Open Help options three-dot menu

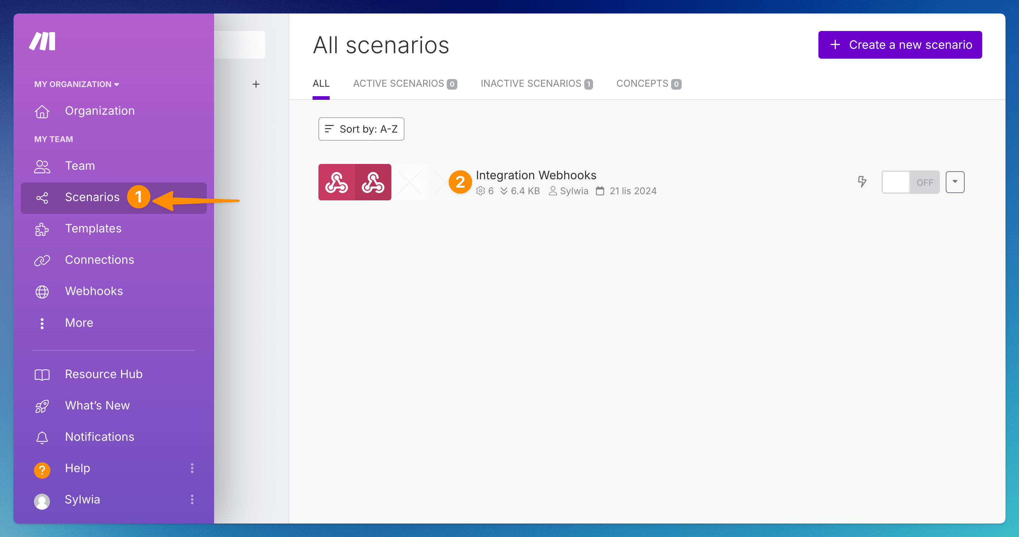click(192, 468)
